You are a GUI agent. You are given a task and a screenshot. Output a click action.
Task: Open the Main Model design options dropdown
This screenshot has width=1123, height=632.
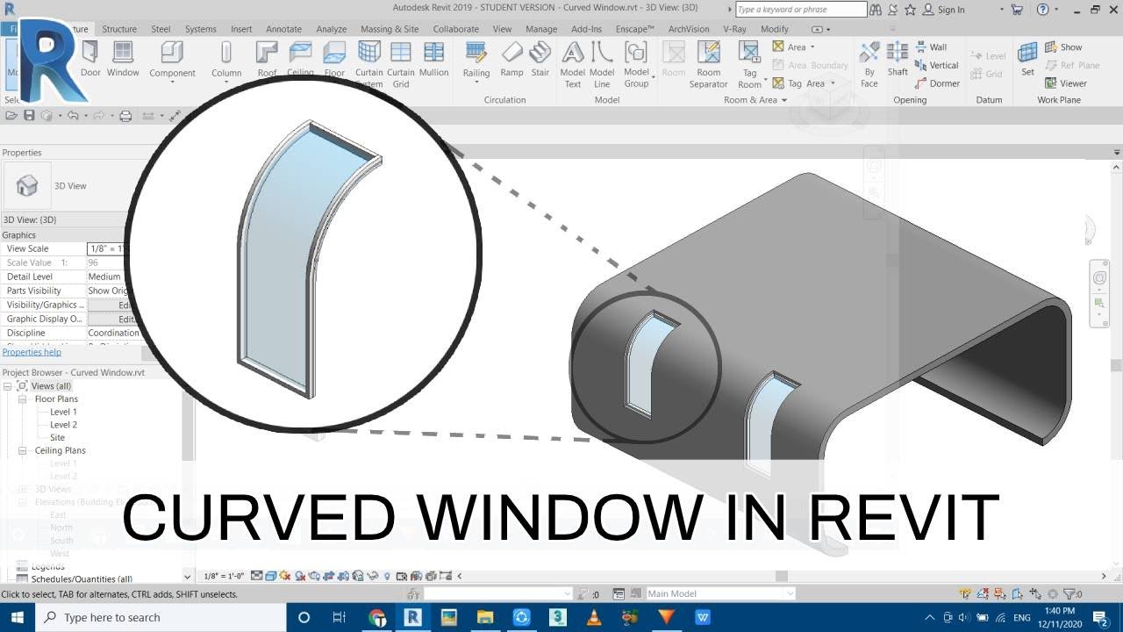(x=790, y=594)
